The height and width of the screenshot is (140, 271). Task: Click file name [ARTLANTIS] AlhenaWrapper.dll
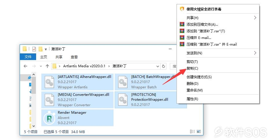click(85, 77)
